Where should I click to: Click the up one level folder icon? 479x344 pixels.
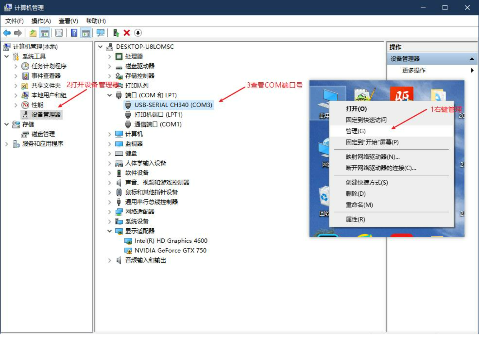[x=33, y=33]
